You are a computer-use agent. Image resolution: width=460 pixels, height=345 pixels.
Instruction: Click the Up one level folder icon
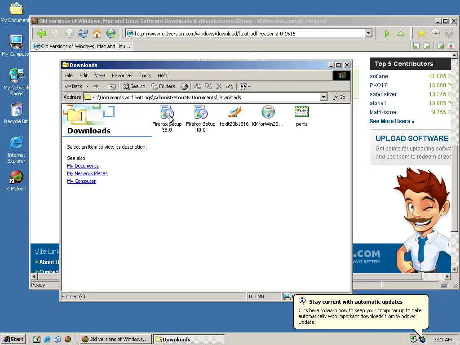point(112,86)
